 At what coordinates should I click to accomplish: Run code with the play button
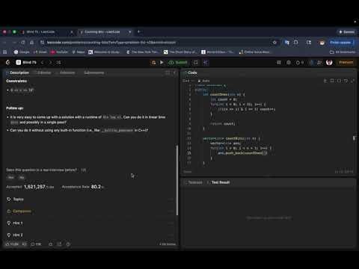pyautogui.click(x=162, y=63)
